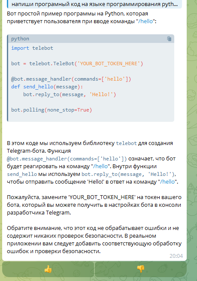This screenshot has width=197, height=281.
Task: Click the thumbs up reaction button
Action: point(48,269)
